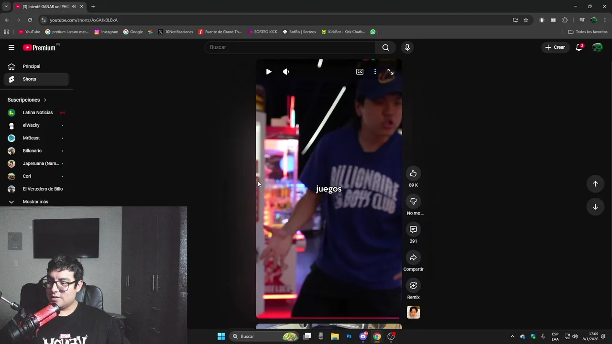The image size is (612, 344).
Task: Reload the page with refresh icon
Action: (30, 20)
